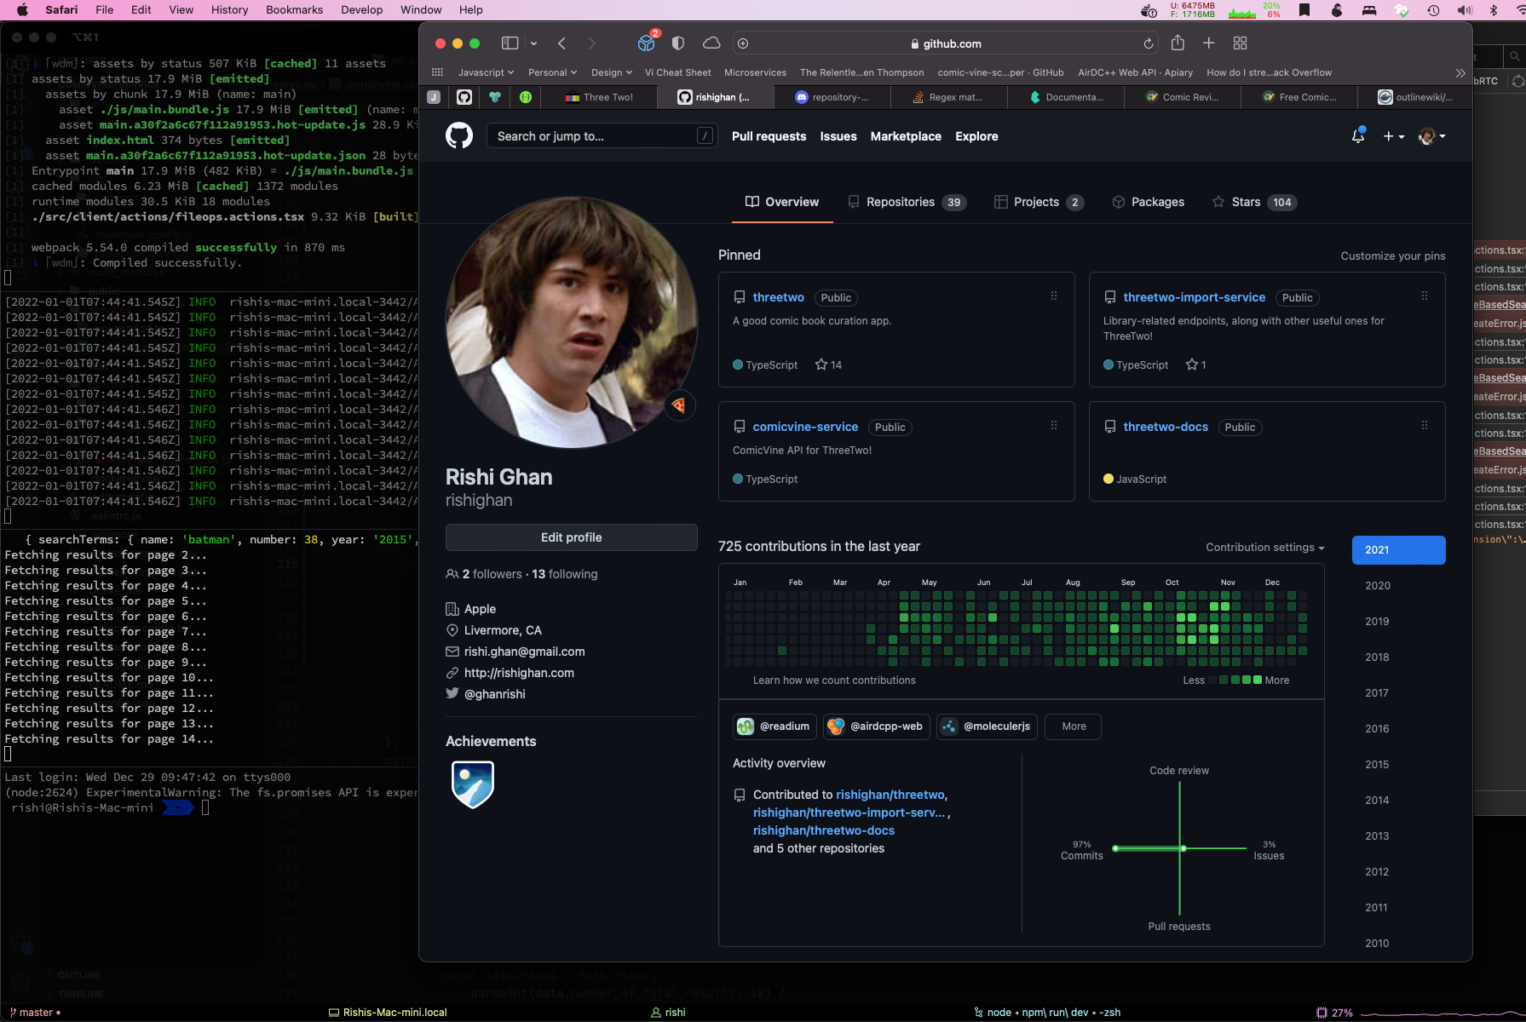
Task: Open the GitHub notifications bell
Action: (x=1358, y=136)
